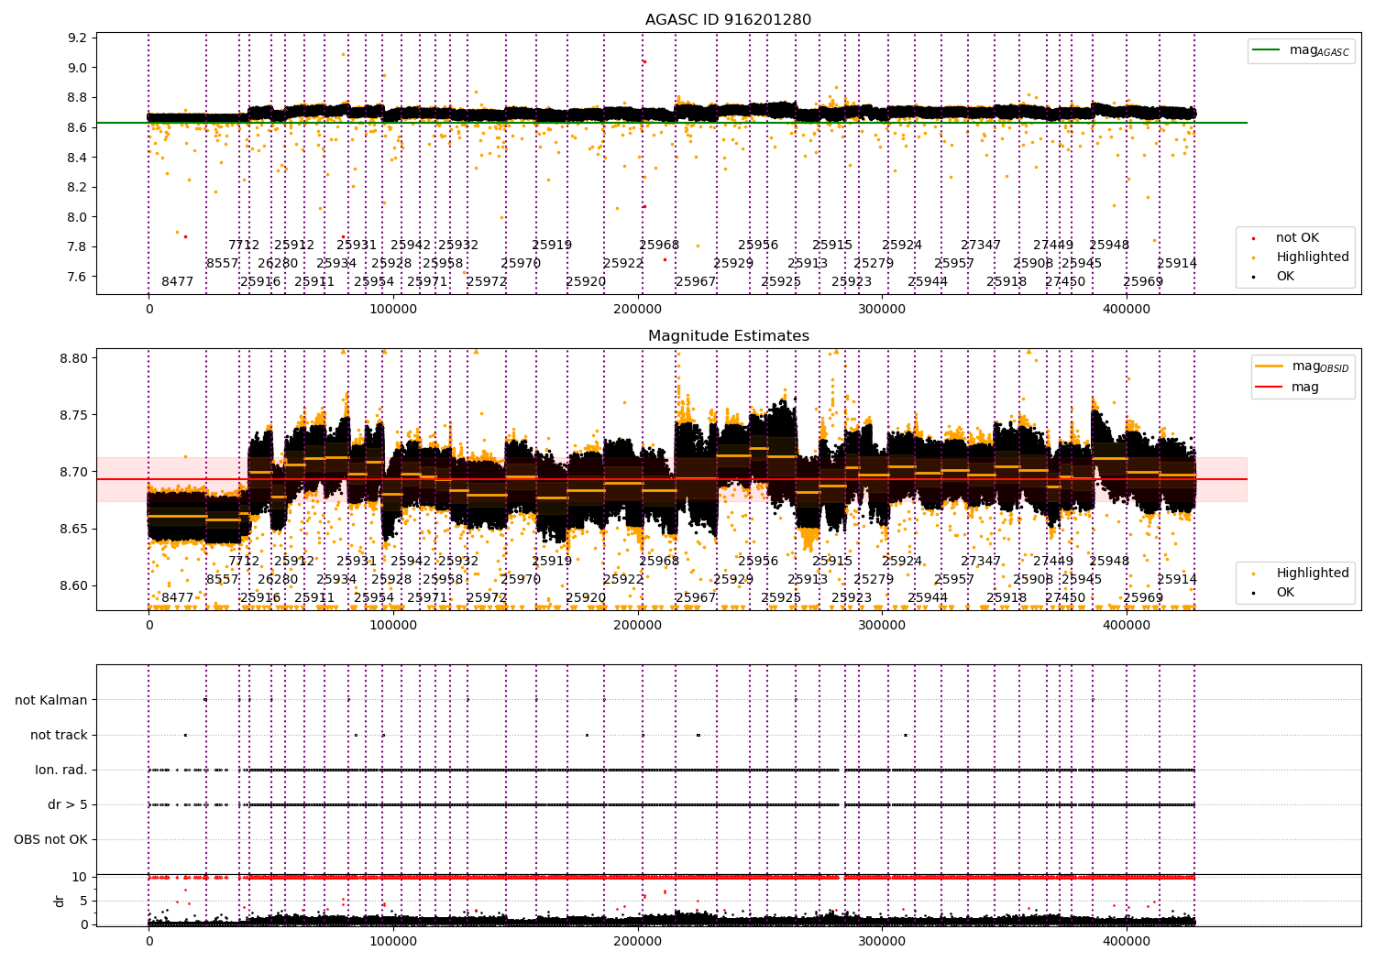Click OBSID label 25969 in top plot
Screen dimensions: 1375x962
pyautogui.click(x=1143, y=282)
